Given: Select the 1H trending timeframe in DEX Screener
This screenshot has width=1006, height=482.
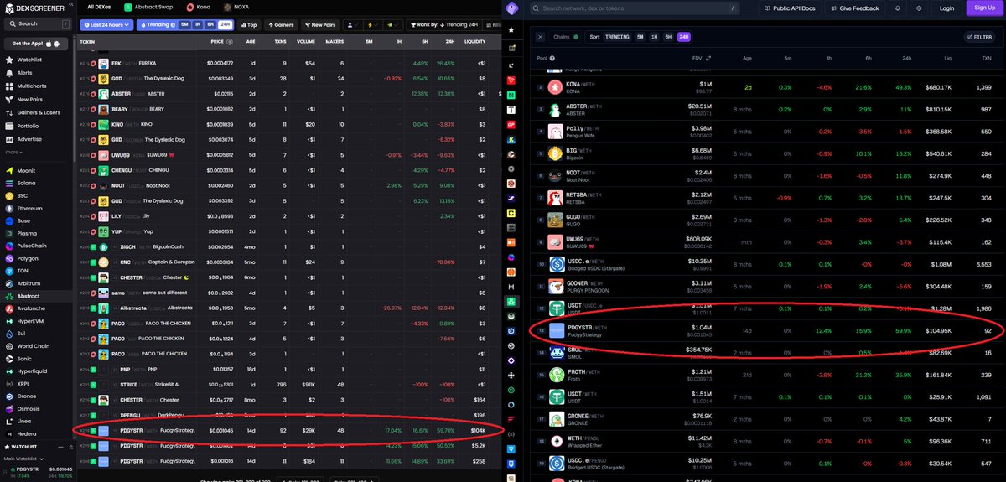Looking at the screenshot, I should pyautogui.click(x=198, y=24).
